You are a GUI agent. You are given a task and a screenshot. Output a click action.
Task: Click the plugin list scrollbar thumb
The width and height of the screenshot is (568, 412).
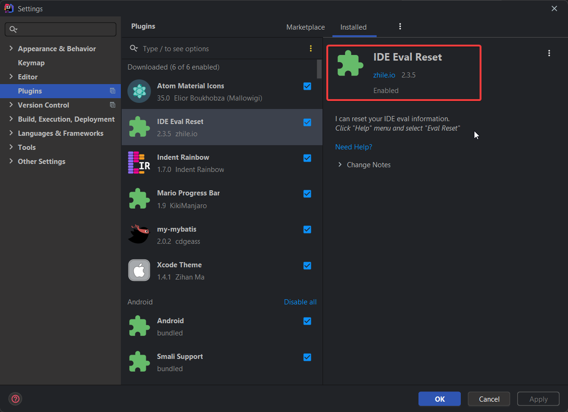[x=319, y=69]
